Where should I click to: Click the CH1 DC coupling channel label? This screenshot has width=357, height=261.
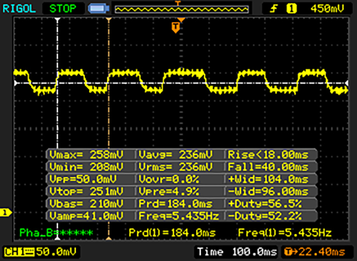click(20, 252)
